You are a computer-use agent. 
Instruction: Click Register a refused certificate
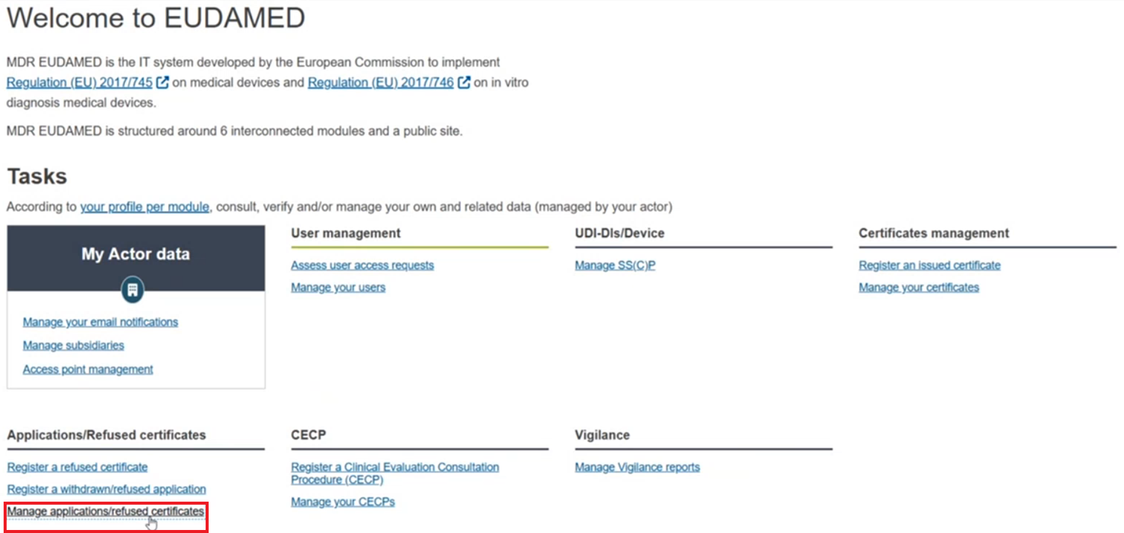[x=77, y=467]
